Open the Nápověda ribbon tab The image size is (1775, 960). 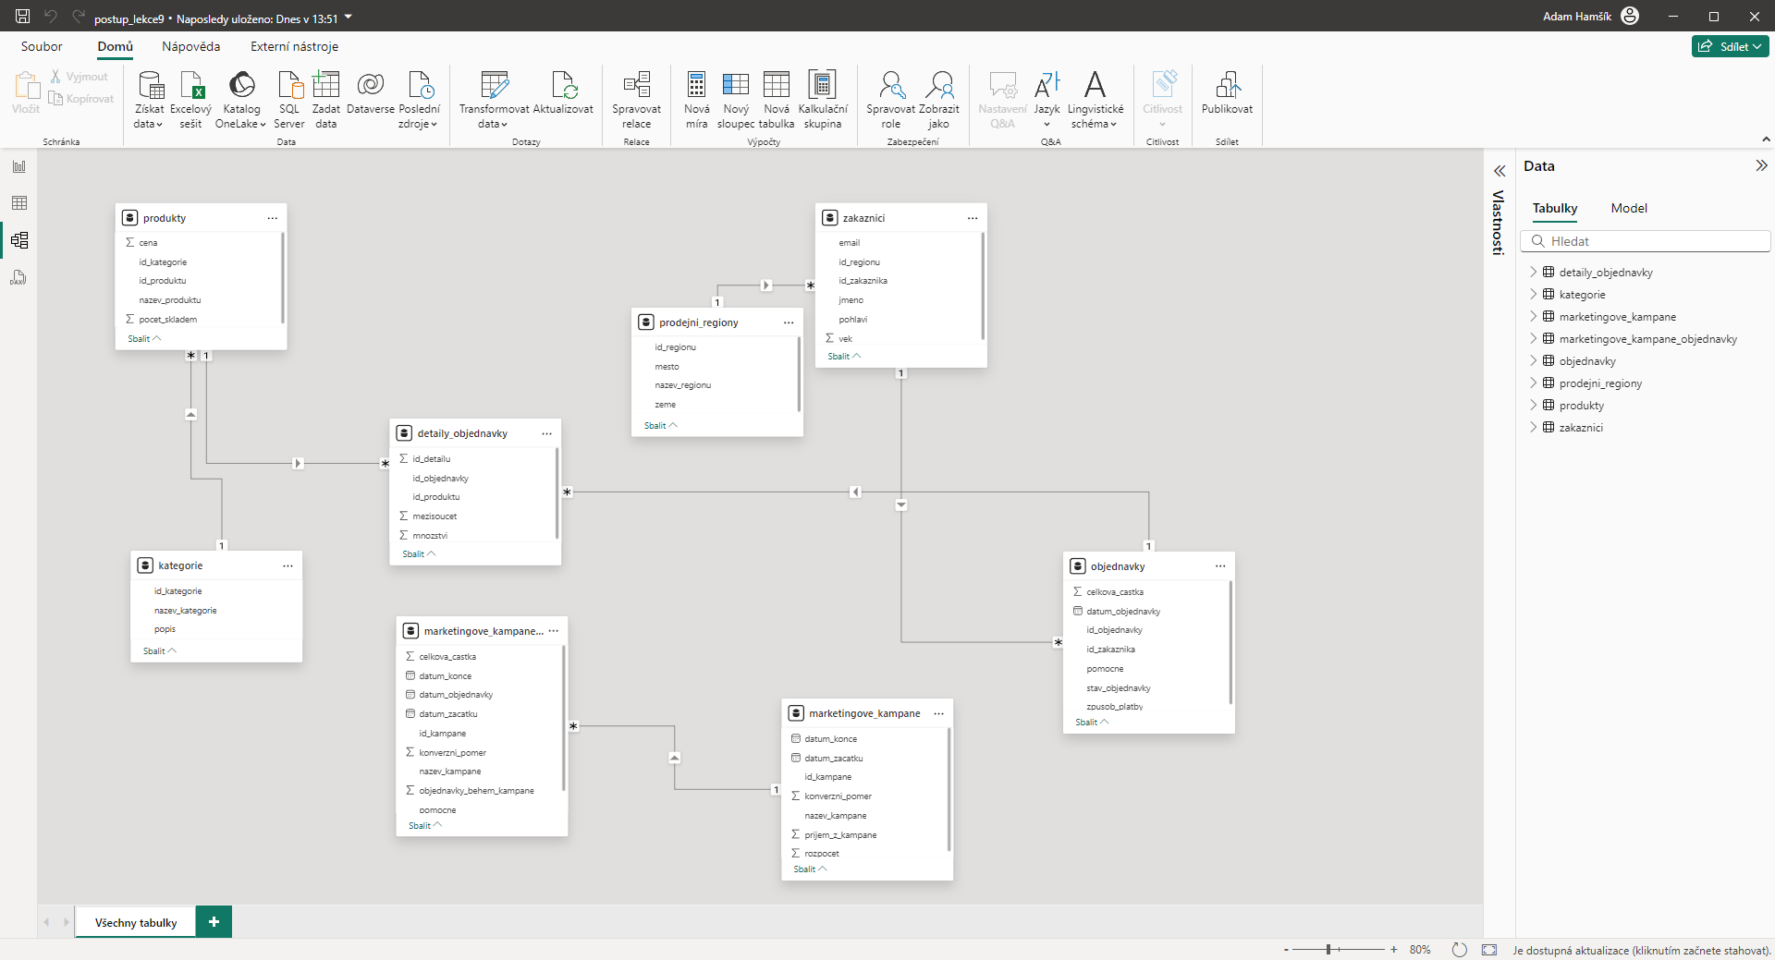click(191, 46)
